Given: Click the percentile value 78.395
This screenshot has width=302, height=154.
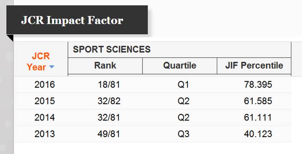Looking at the screenshot, I should (258, 85).
